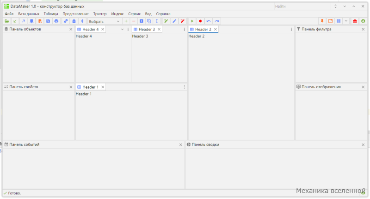The height and width of the screenshot is (199, 370).
Task: Close the Header 1 tab
Action: pos(103,87)
